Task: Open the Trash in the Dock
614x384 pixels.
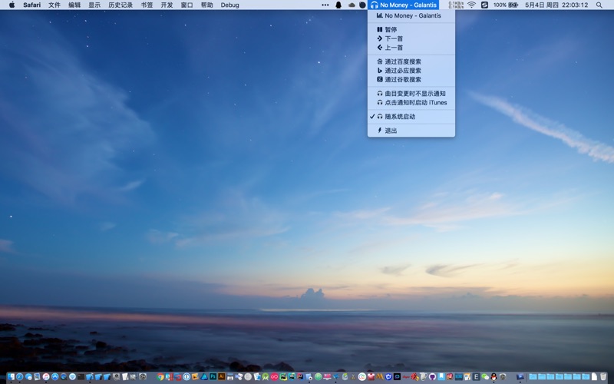Action: (603, 376)
